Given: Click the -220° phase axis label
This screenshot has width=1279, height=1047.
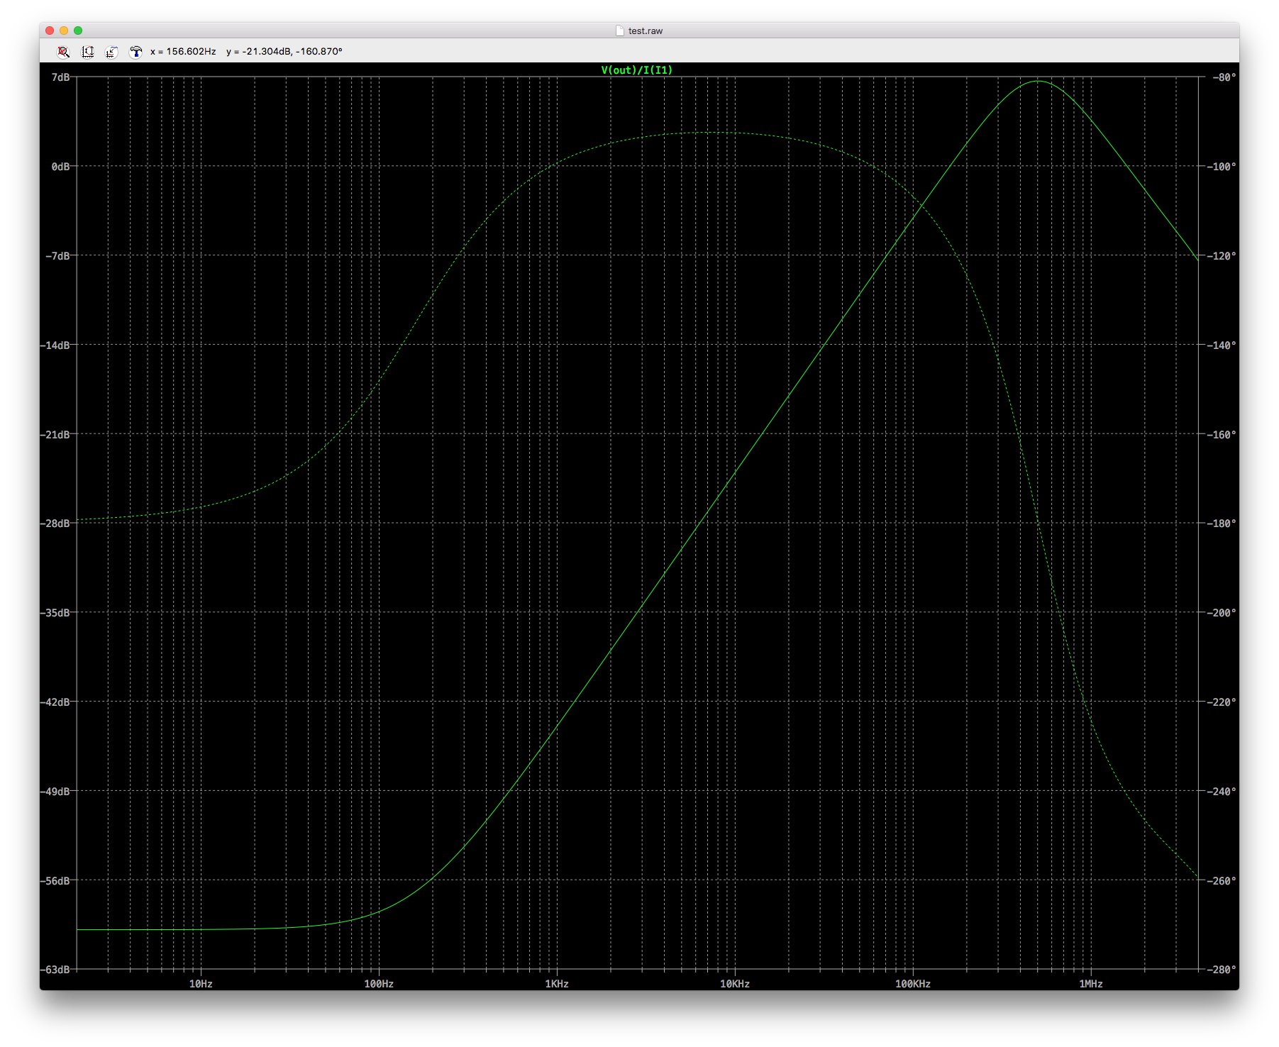Looking at the screenshot, I should (x=1221, y=702).
